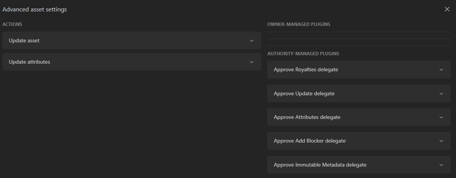The width and height of the screenshot is (456, 178).
Task: Click chevron beside Approve Immutable Metadata delegate
Action: click(x=441, y=165)
